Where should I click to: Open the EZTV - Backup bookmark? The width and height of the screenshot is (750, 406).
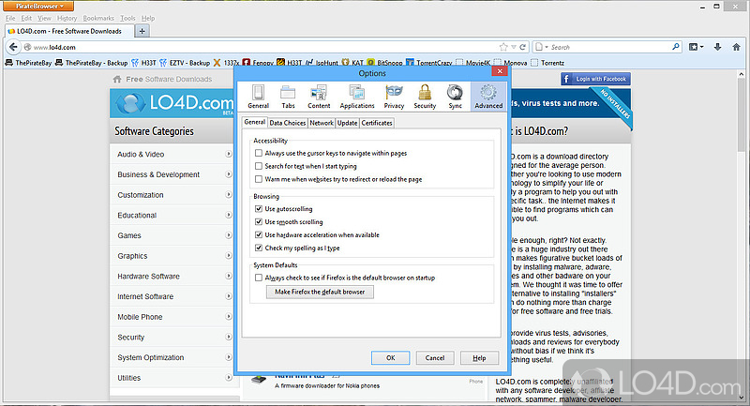click(x=185, y=63)
